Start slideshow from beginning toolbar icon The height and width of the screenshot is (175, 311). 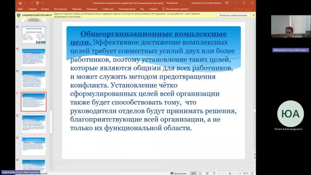point(37,3)
